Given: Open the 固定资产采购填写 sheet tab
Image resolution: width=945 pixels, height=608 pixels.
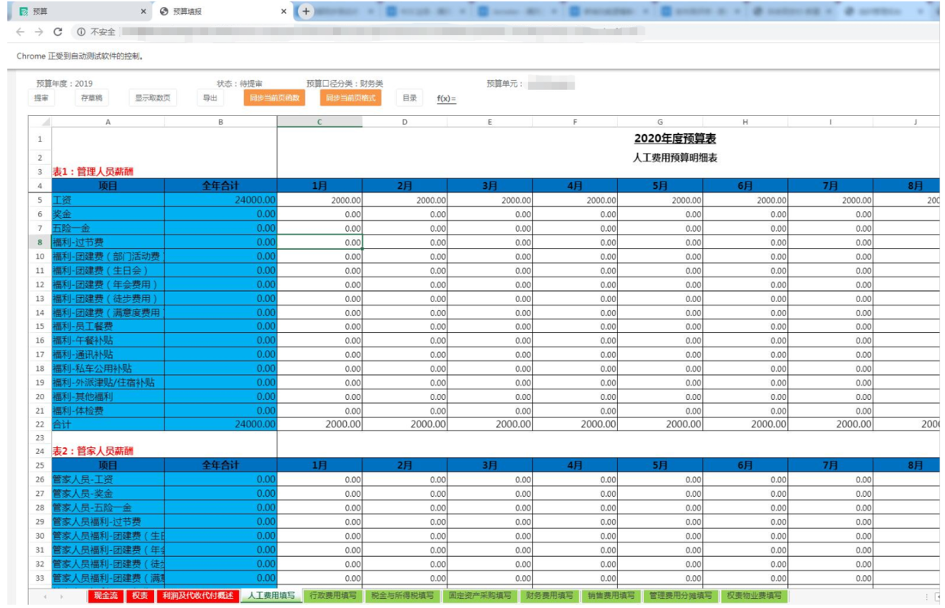Looking at the screenshot, I should click(x=480, y=596).
